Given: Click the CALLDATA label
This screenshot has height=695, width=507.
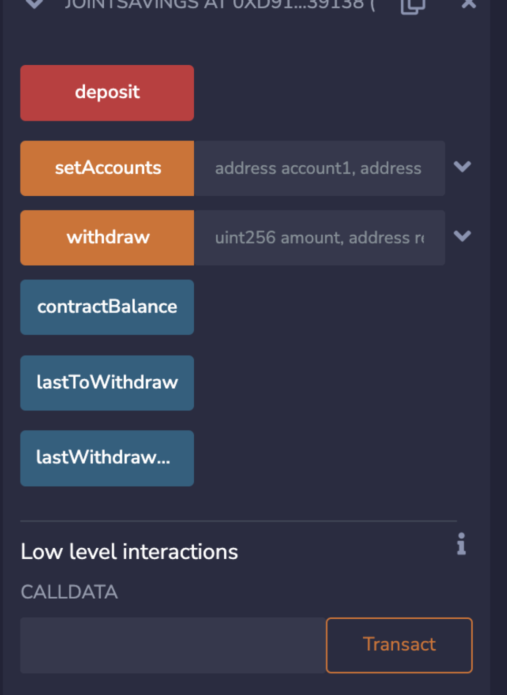Looking at the screenshot, I should (68, 592).
